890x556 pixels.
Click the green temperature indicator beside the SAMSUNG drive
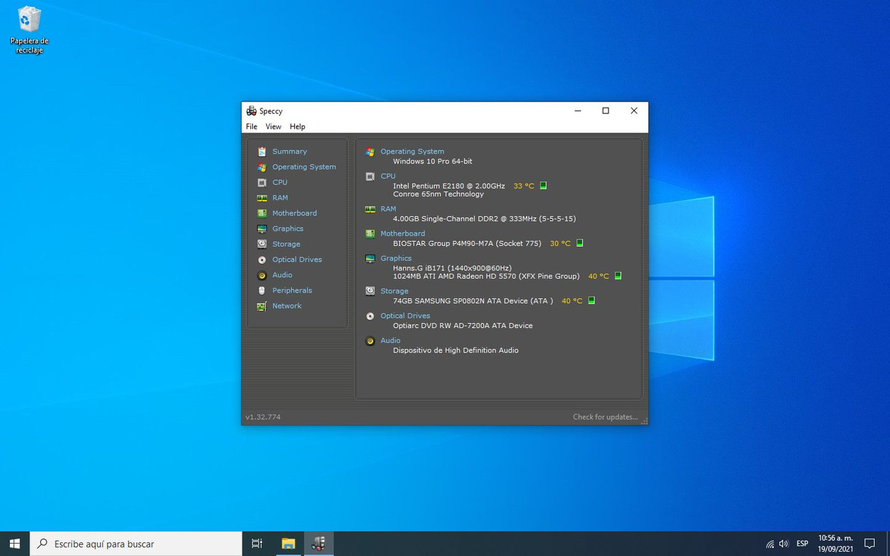pos(591,301)
